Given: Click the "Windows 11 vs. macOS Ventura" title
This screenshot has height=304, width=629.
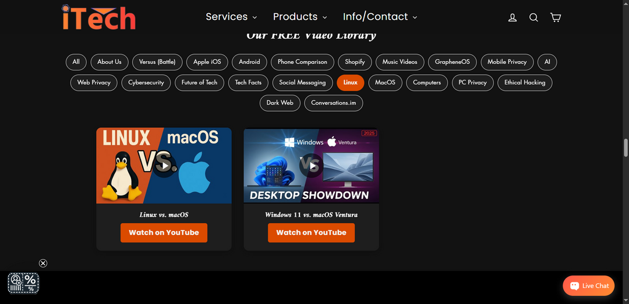Looking at the screenshot, I should 311,214.
